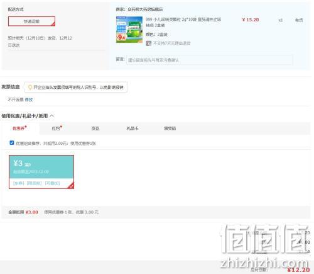The width and height of the screenshot is (314, 274).
Task: Click the no 7-day return badge icon
Action: point(148,43)
